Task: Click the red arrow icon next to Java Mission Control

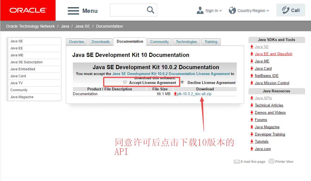Action: [252, 83]
